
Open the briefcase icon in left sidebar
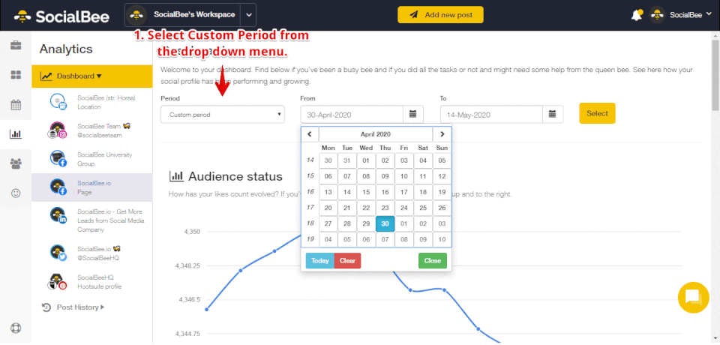(x=15, y=46)
